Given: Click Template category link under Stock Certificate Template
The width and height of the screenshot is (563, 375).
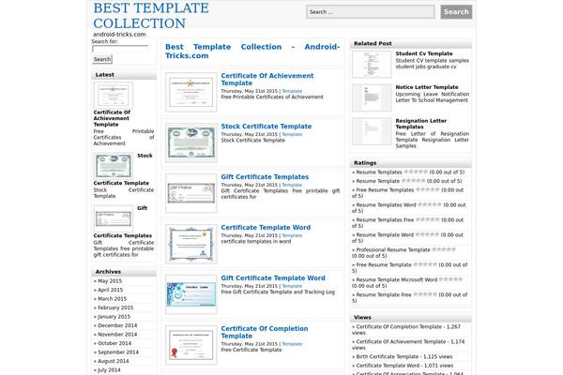Looking at the screenshot, I should click(292, 134).
